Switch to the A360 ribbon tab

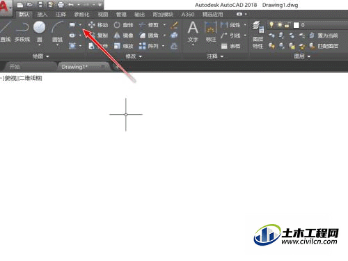[188, 15]
